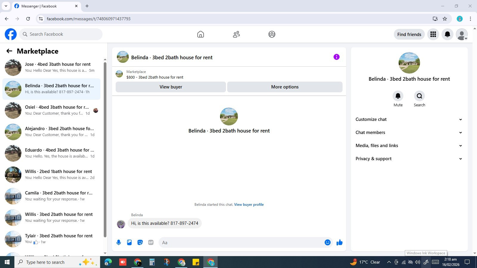The height and width of the screenshot is (268, 477).
Task: Open the install app icon in address bar
Action: coord(435,19)
